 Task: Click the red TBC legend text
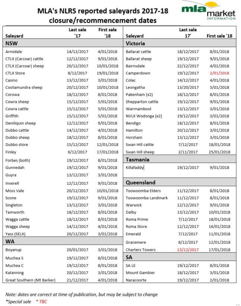[x=42, y=302]
